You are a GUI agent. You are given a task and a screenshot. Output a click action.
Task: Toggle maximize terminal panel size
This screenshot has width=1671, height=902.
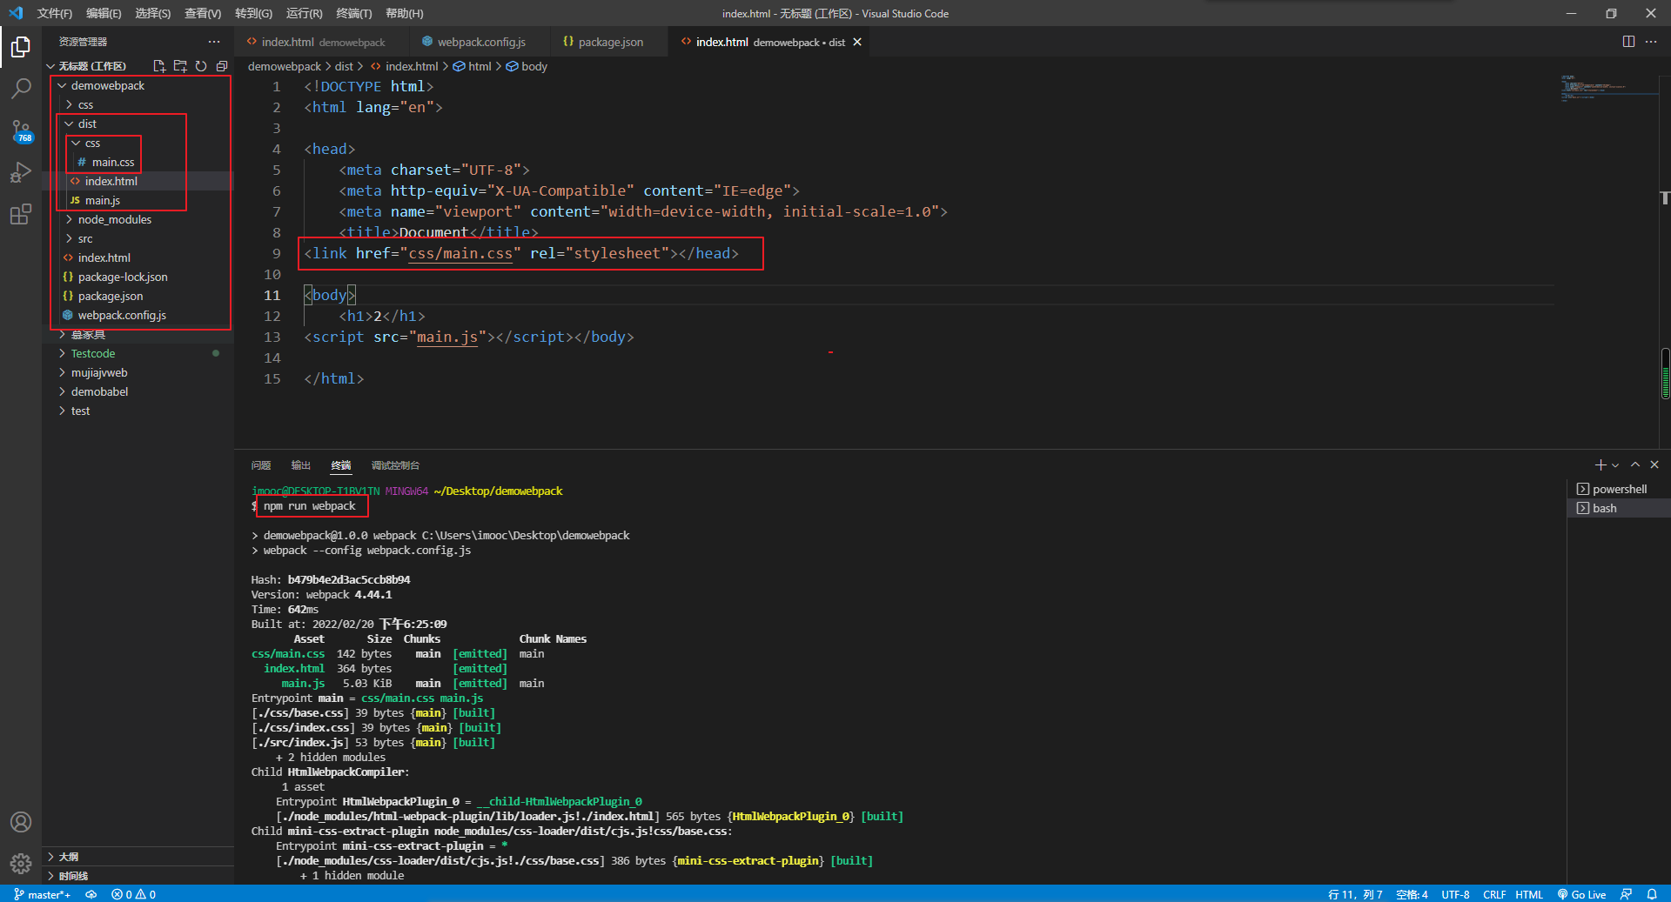coord(1635,465)
